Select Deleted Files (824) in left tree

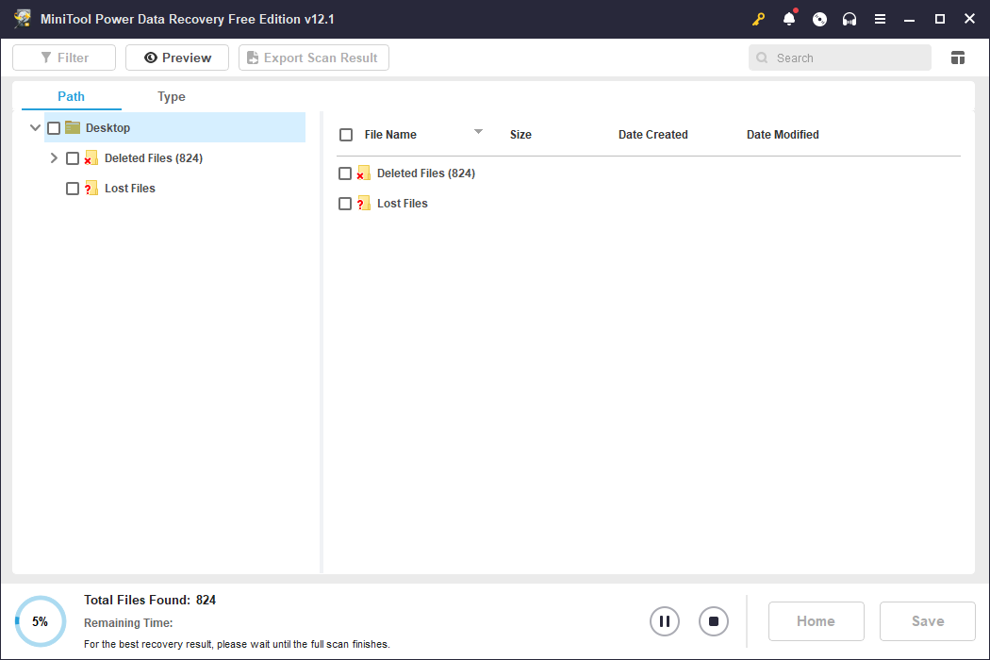154,157
